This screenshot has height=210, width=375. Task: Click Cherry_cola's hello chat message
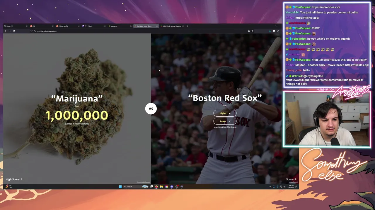click(x=298, y=70)
